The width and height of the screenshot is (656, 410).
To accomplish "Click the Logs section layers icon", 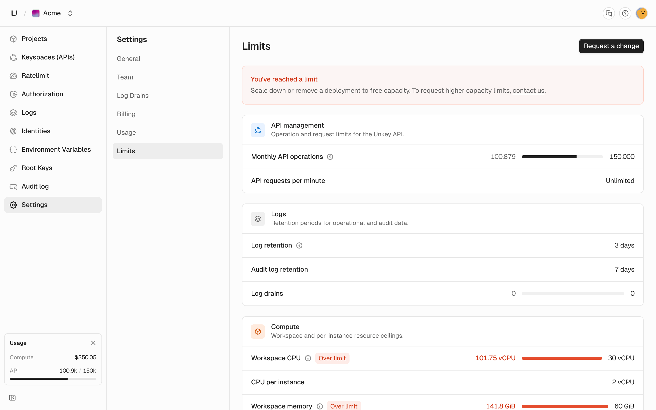I will [258, 219].
